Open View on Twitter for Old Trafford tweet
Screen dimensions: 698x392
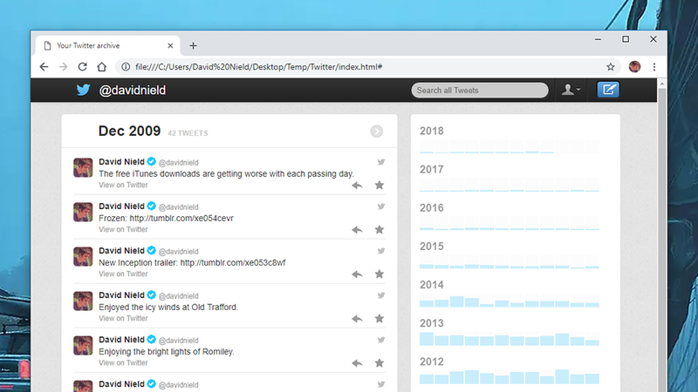(x=123, y=318)
